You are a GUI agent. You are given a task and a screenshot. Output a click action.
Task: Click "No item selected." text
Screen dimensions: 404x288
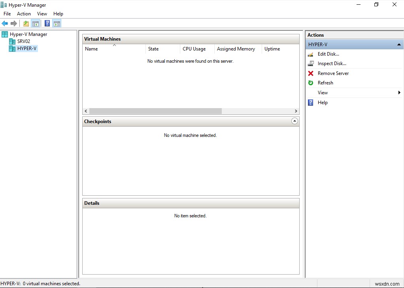191,216
